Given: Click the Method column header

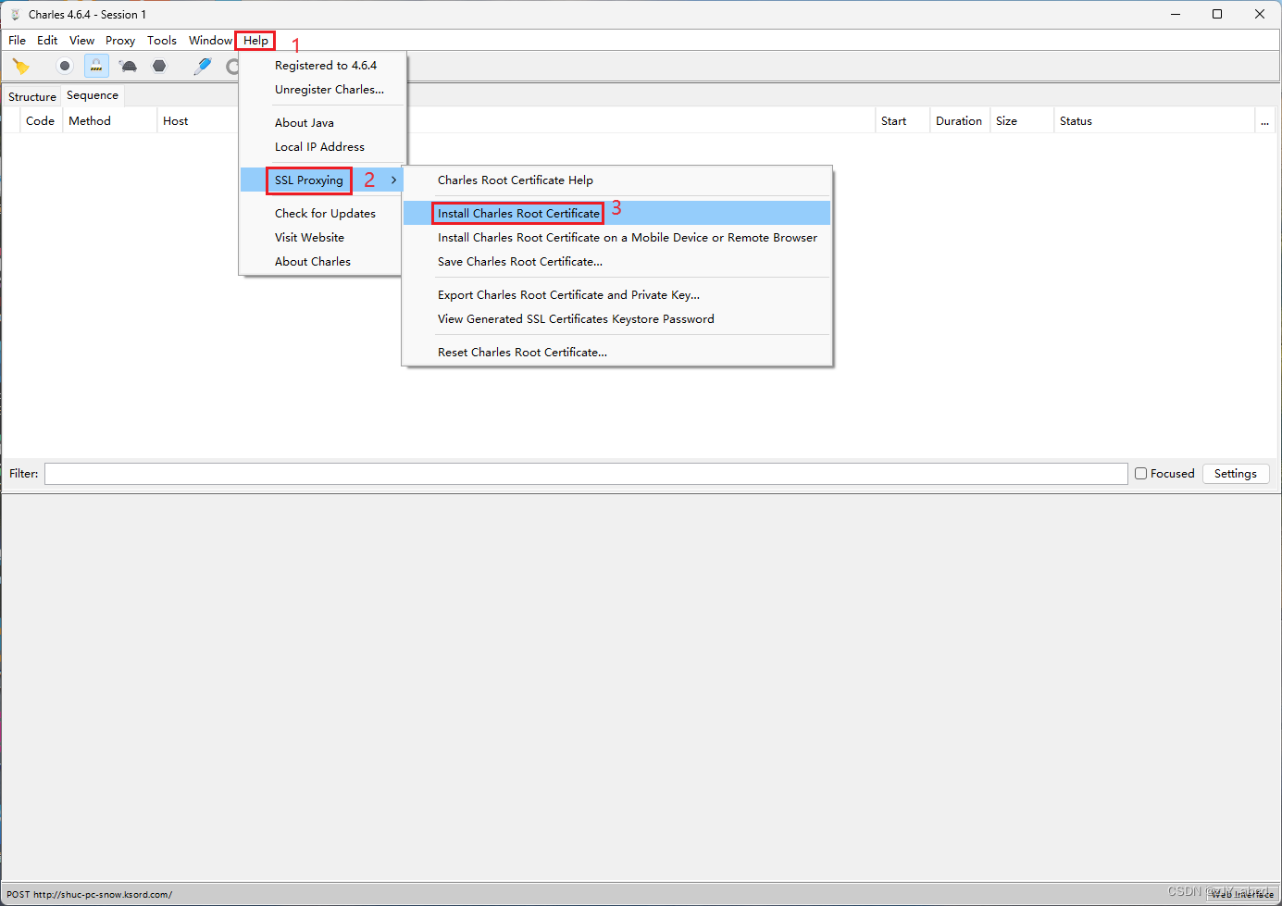Looking at the screenshot, I should click(x=90, y=121).
